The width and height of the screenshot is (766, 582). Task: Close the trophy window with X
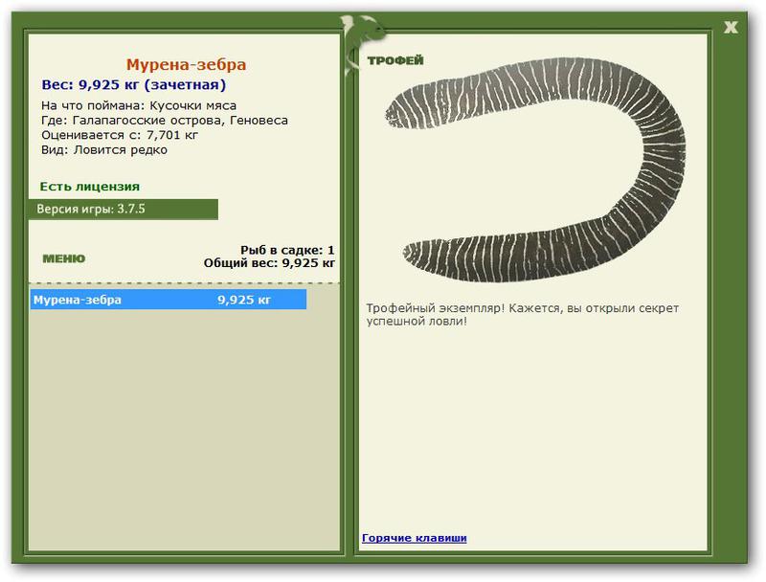(x=731, y=28)
